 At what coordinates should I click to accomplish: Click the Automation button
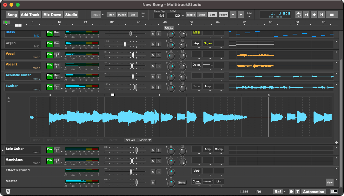point(313,192)
